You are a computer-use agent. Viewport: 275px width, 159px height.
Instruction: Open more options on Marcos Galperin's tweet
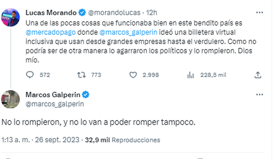tap(260, 94)
